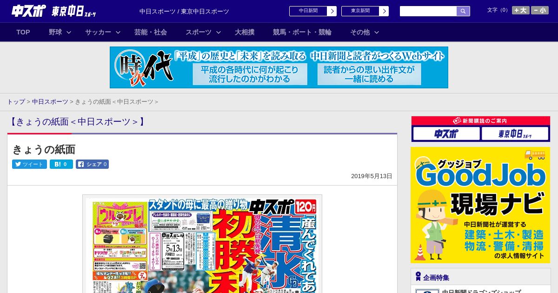This screenshot has width=558, height=293.
Task: Expand chevron next to スポーツ
Action: (219, 32)
